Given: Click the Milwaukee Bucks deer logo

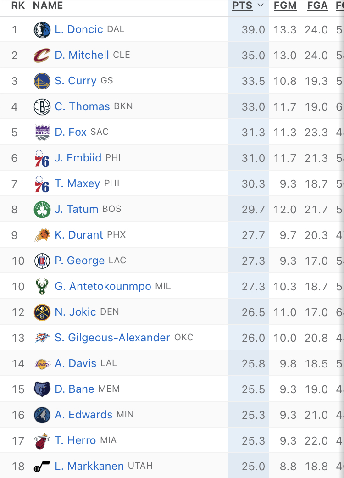Looking at the screenshot, I should pos(42,287).
